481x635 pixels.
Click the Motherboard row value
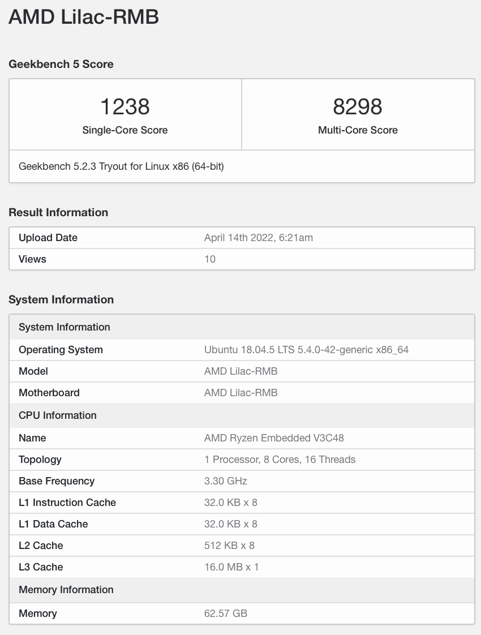pyautogui.click(x=241, y=393)
